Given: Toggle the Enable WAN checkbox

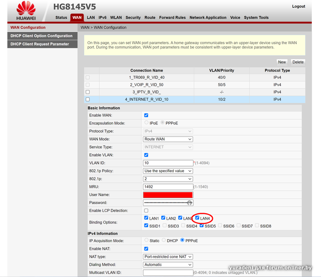Looking at the screenshot, I should 146,115.
